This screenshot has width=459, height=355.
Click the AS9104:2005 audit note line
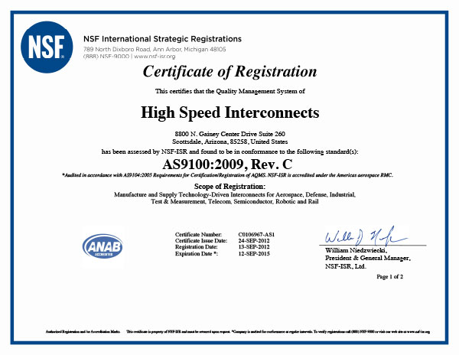(227, 175)
